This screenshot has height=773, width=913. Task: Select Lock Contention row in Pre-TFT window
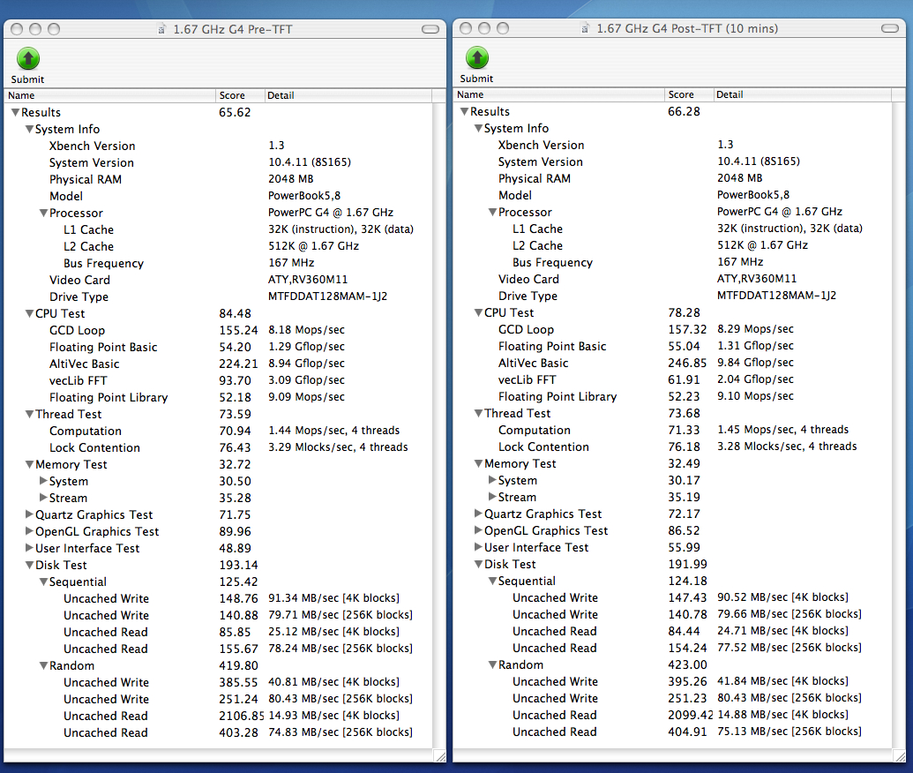pos(219,448)
